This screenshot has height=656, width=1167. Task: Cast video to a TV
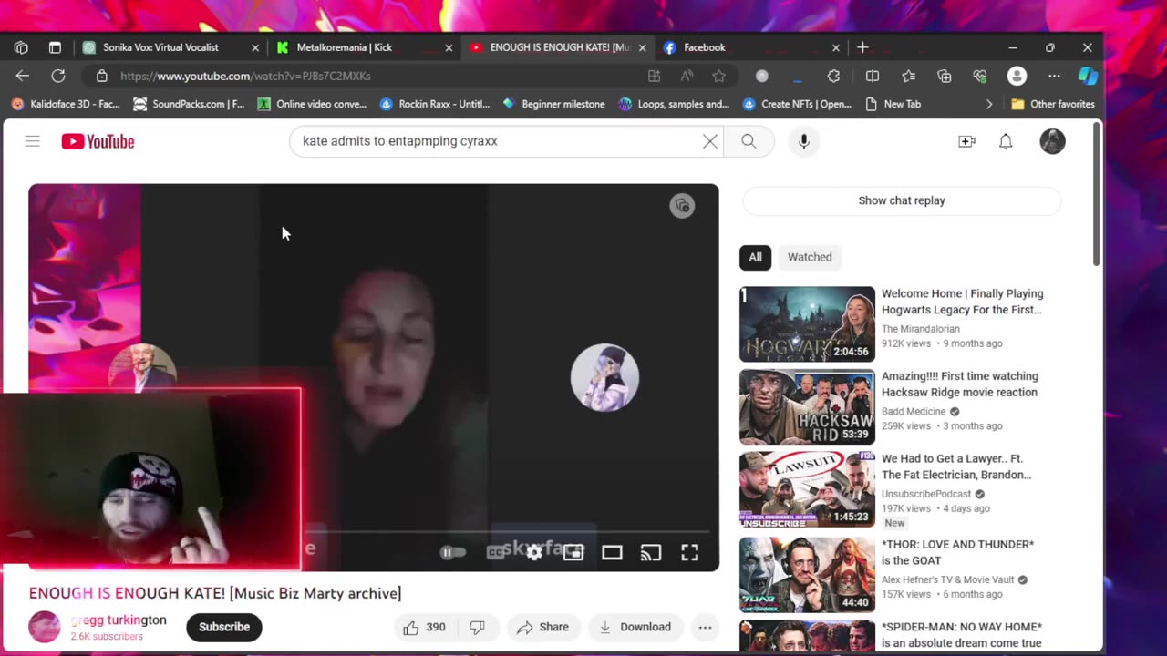(650, 552)
